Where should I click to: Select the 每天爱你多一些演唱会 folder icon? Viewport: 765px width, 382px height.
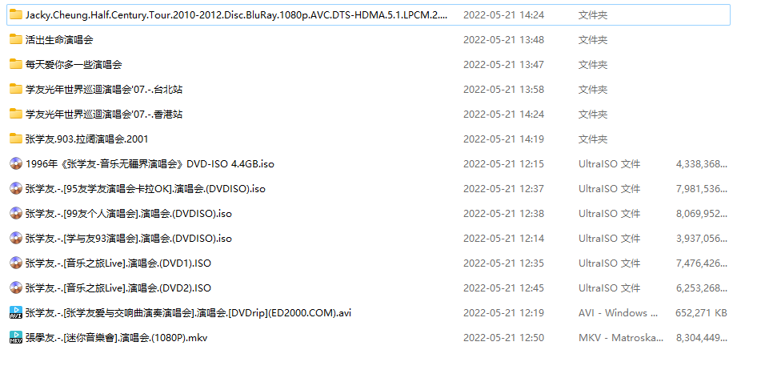tap(16, 65)
